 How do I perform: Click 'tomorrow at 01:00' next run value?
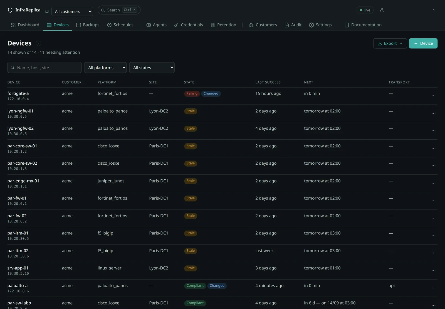pos(322,268)
